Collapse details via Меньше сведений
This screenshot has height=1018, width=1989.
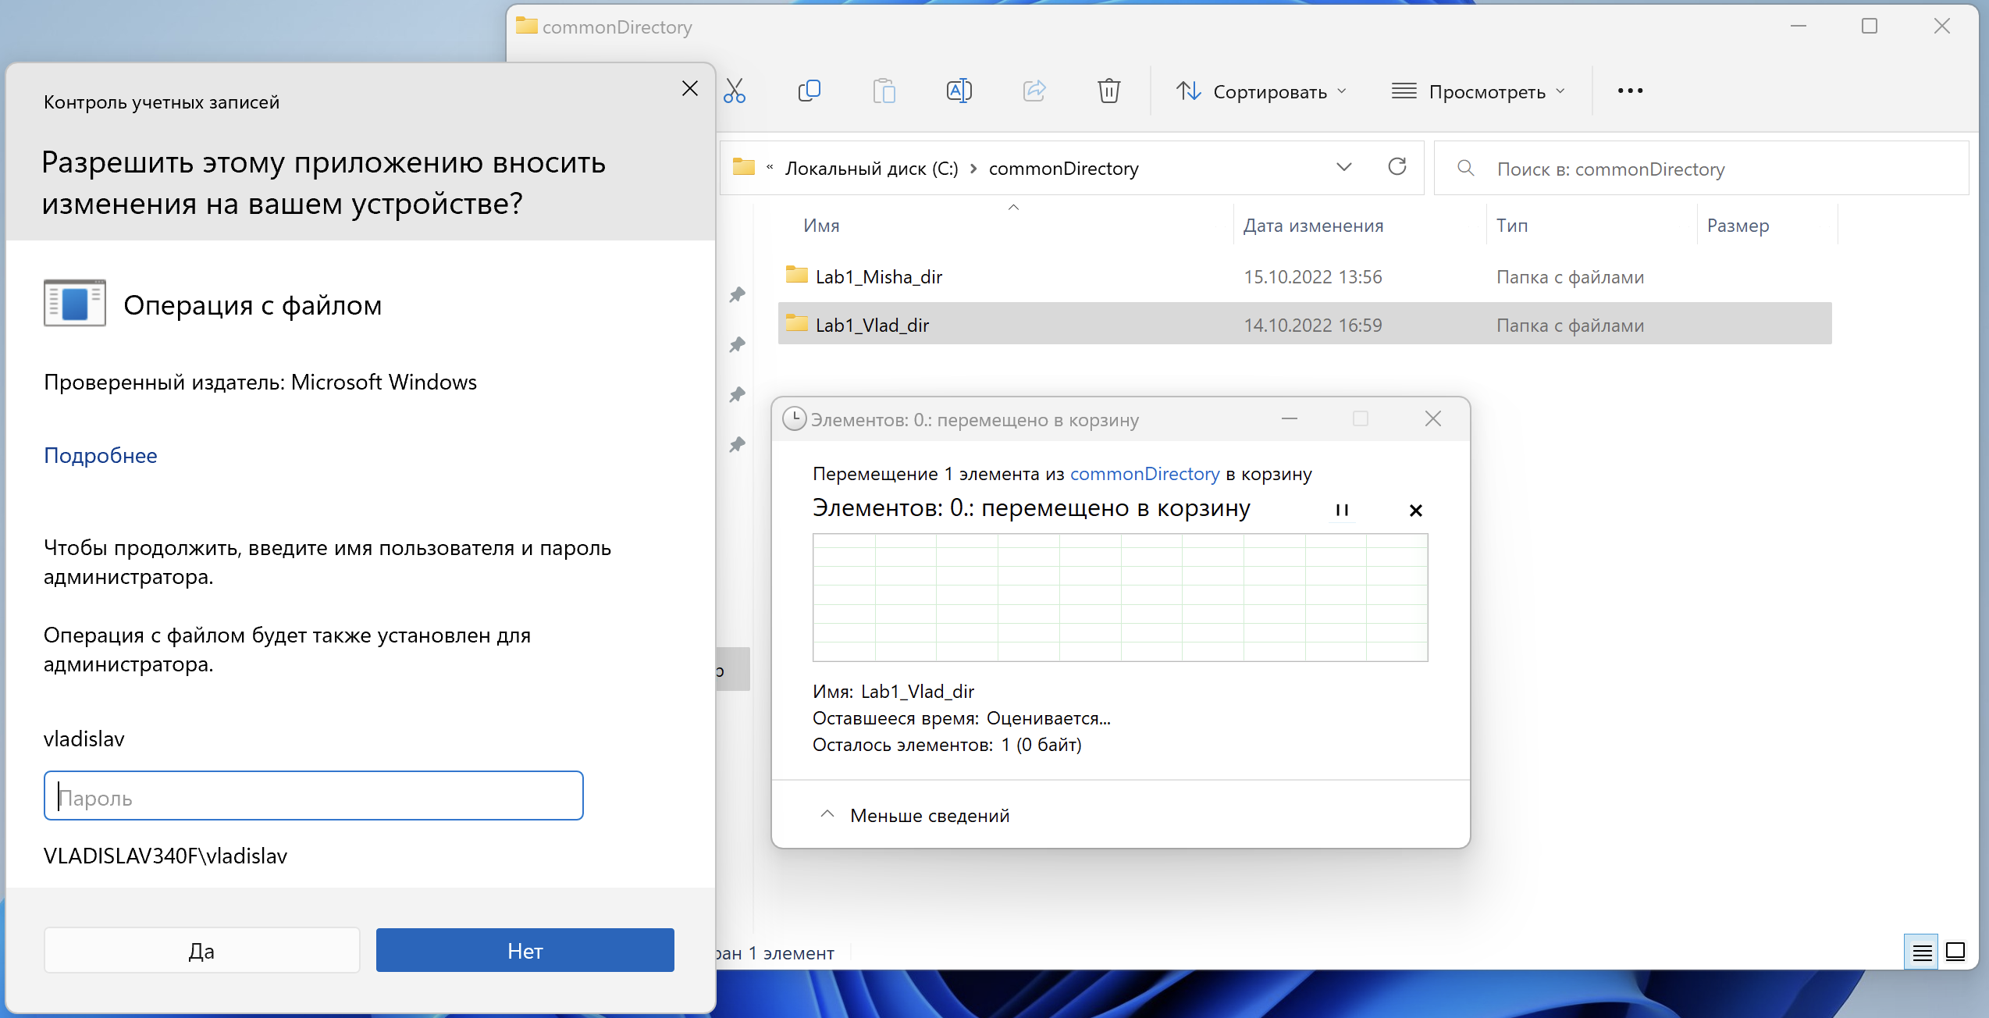915,815
